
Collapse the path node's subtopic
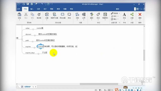click(x=32, y=41)
